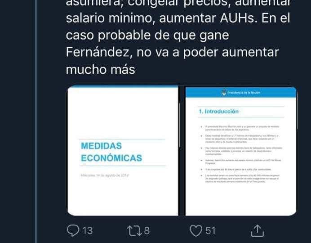Tap the share upload arrow icon
The height and width of the screenshot is (243, 311).
coord(257,231)
